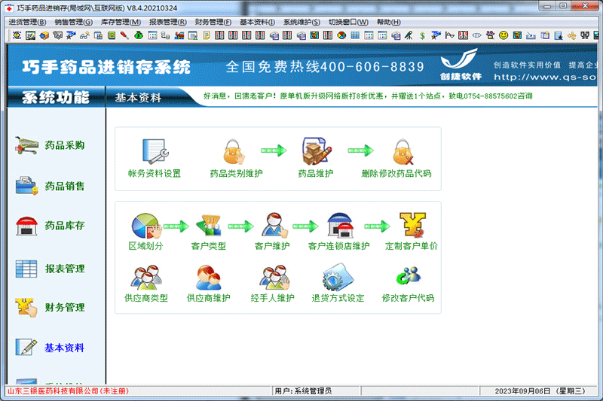
Task: Click the green dollar sign toolbar icon
Action: (x=422, y=35)
